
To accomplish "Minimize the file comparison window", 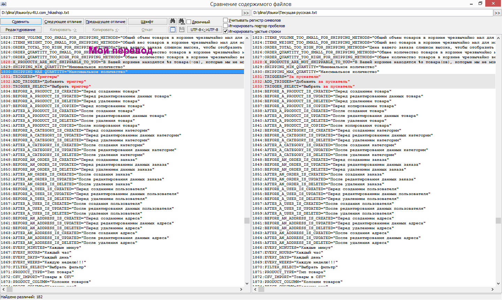I will coord(471,3).
